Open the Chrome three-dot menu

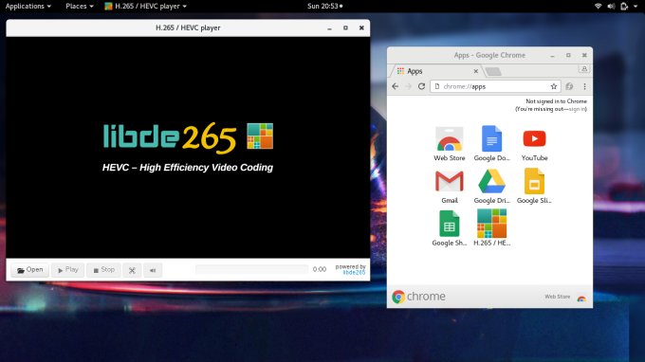point(584,86)
